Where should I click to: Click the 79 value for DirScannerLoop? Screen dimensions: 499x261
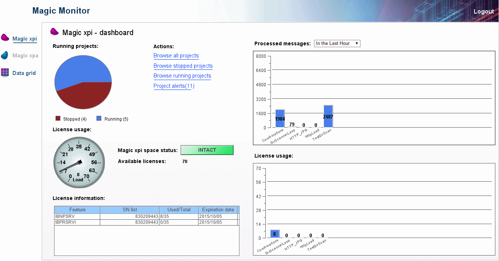coord(292,125)
